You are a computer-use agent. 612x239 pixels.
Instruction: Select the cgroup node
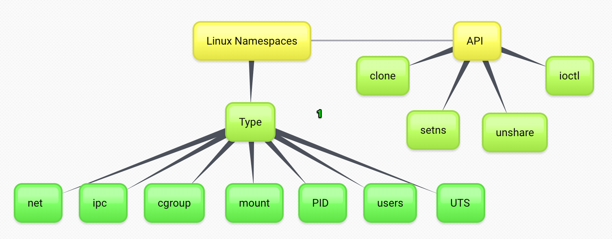tap(174, 203)
